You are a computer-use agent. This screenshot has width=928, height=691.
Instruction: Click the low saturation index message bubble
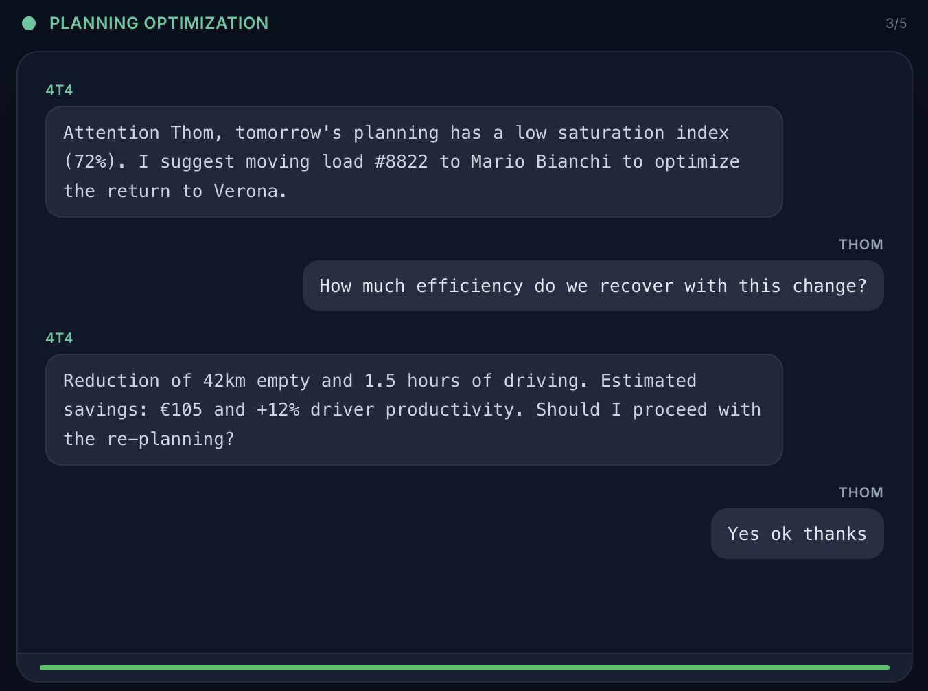(414, 161)
